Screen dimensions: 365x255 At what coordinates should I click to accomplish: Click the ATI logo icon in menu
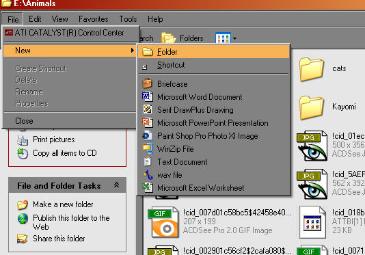tap(9, 32)
